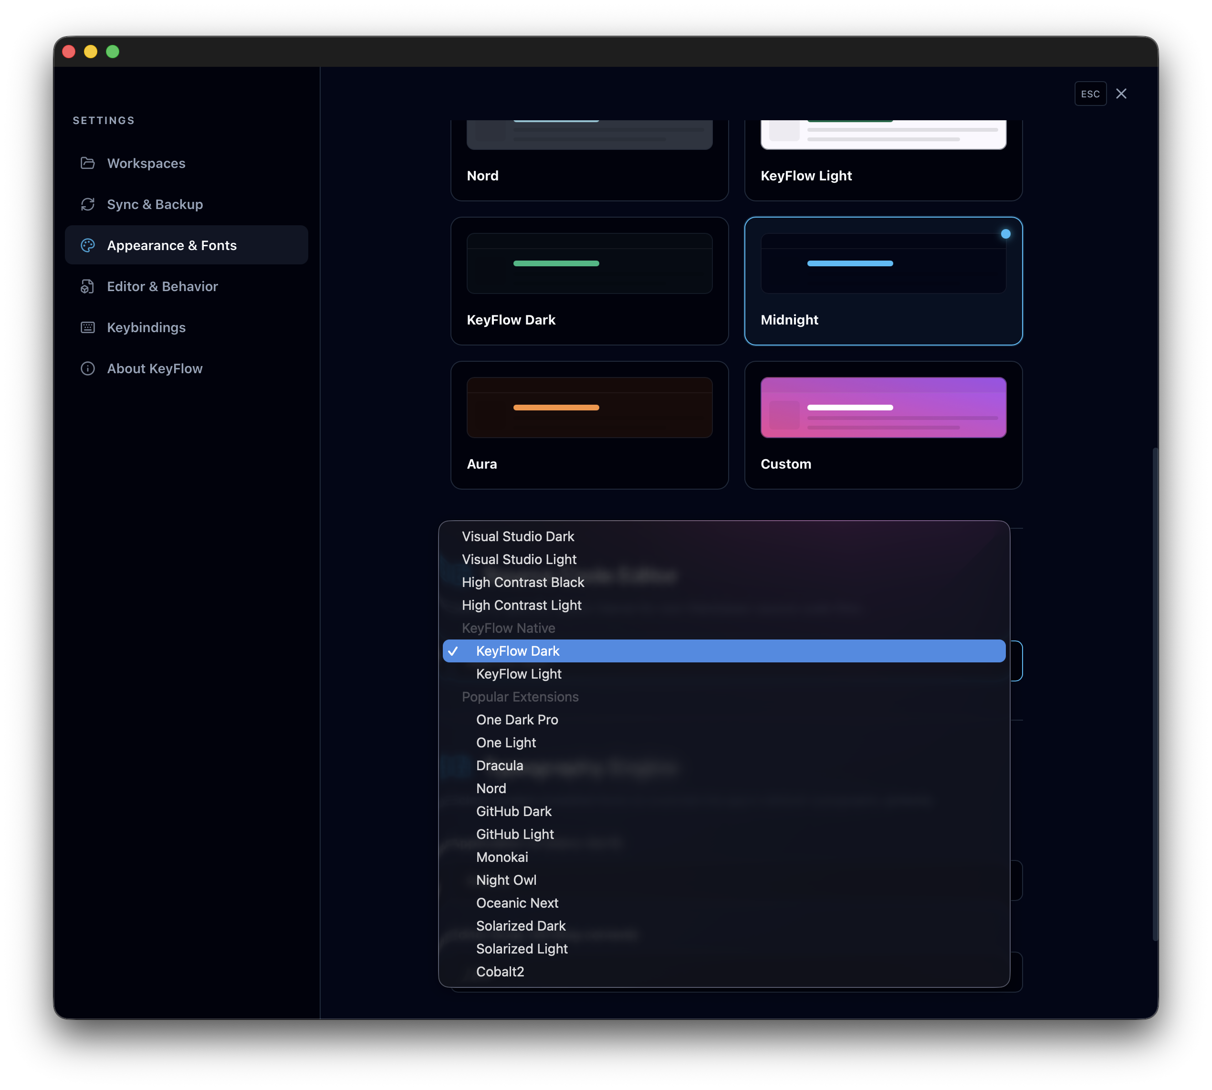Open the Keybindings settings section
Screen dimensions: 1212x1090
click(146, 327)
